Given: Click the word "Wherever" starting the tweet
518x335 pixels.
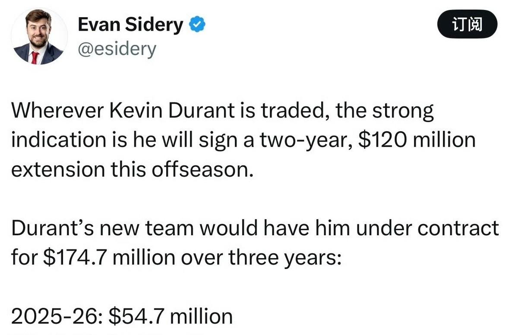Looking at the screenshot, I should point(59,112).
